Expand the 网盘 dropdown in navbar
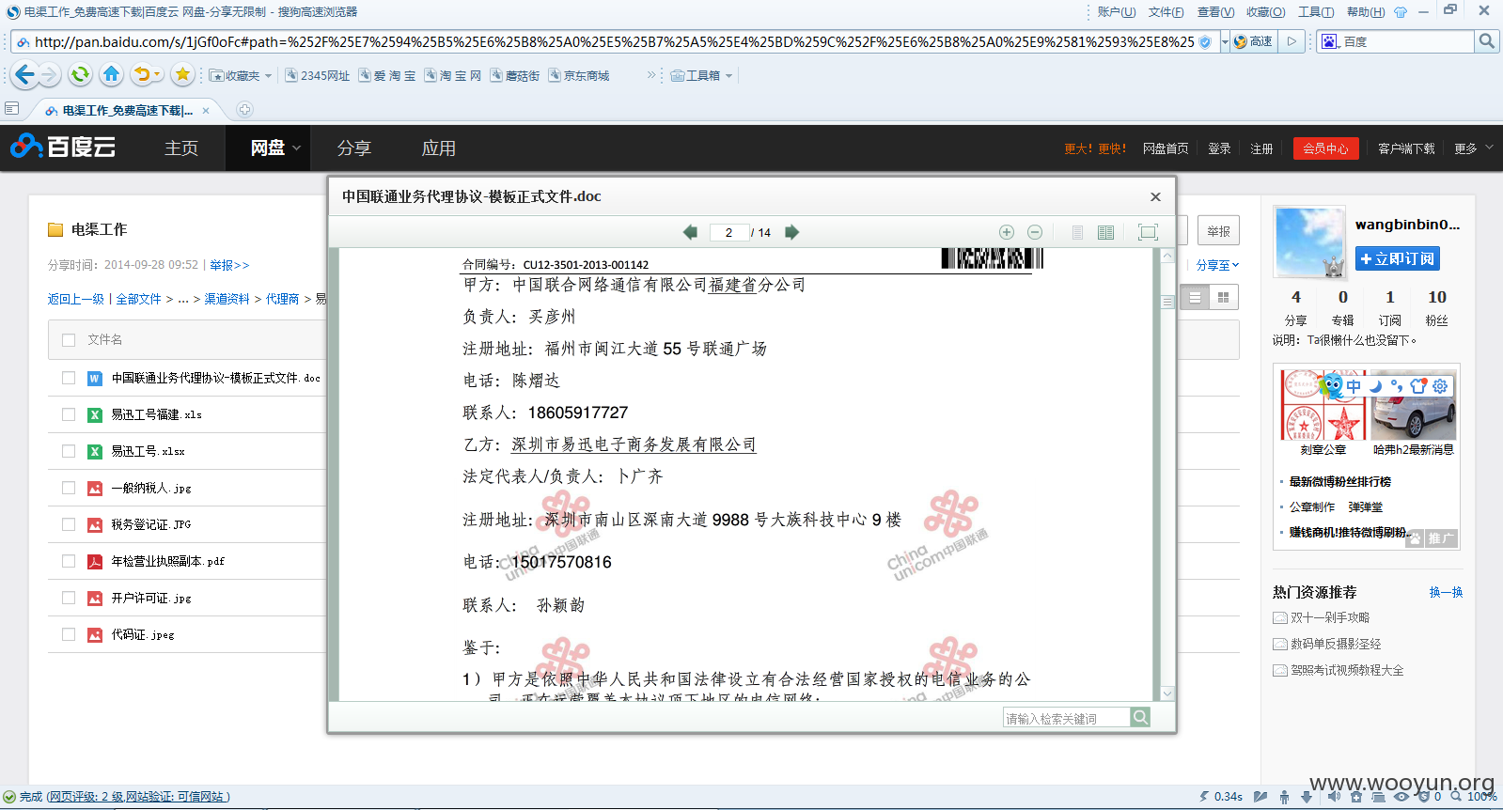The height and width of the screenshot is (810, 1503). coord(297,148)
